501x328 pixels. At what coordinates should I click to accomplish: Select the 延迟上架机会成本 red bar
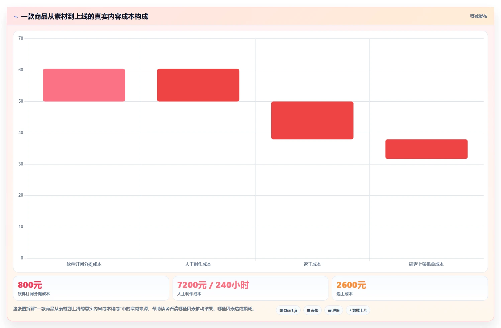click(x=426, y=149)
